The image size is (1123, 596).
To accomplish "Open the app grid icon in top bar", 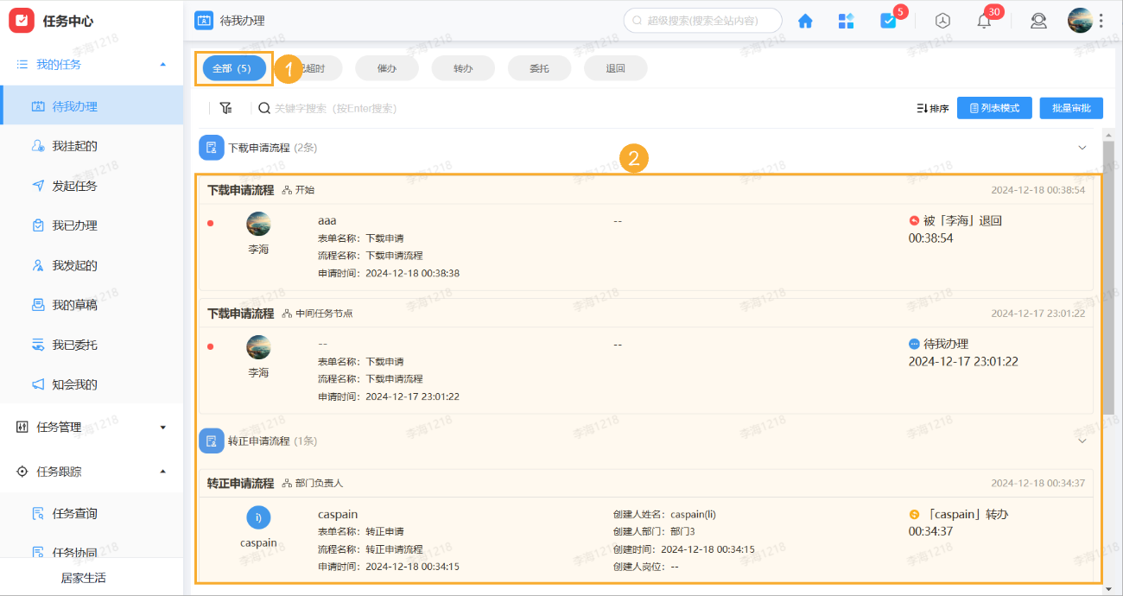I will coord(846,20).
